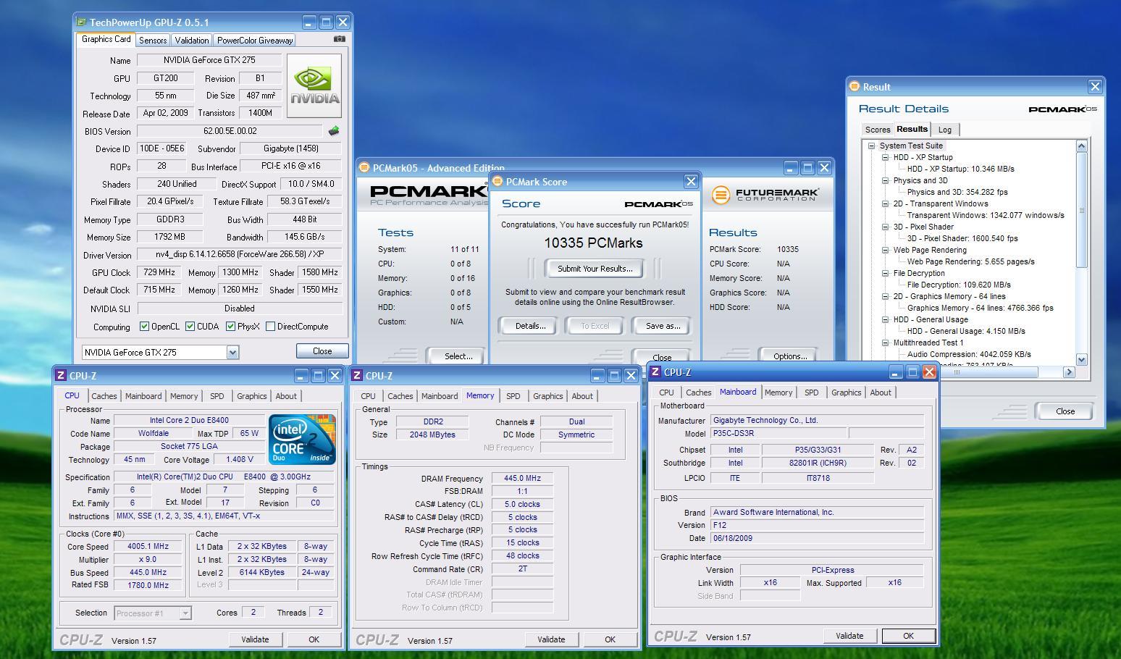Toggle the CUDA checkbox
Screen dimensions: 1121x659
click(190, 327)
